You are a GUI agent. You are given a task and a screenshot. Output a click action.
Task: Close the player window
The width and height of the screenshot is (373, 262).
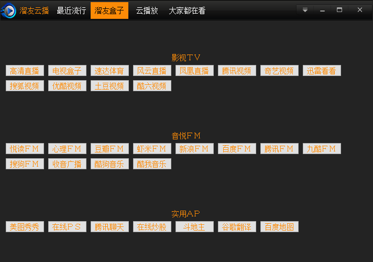tap(360, 10)
